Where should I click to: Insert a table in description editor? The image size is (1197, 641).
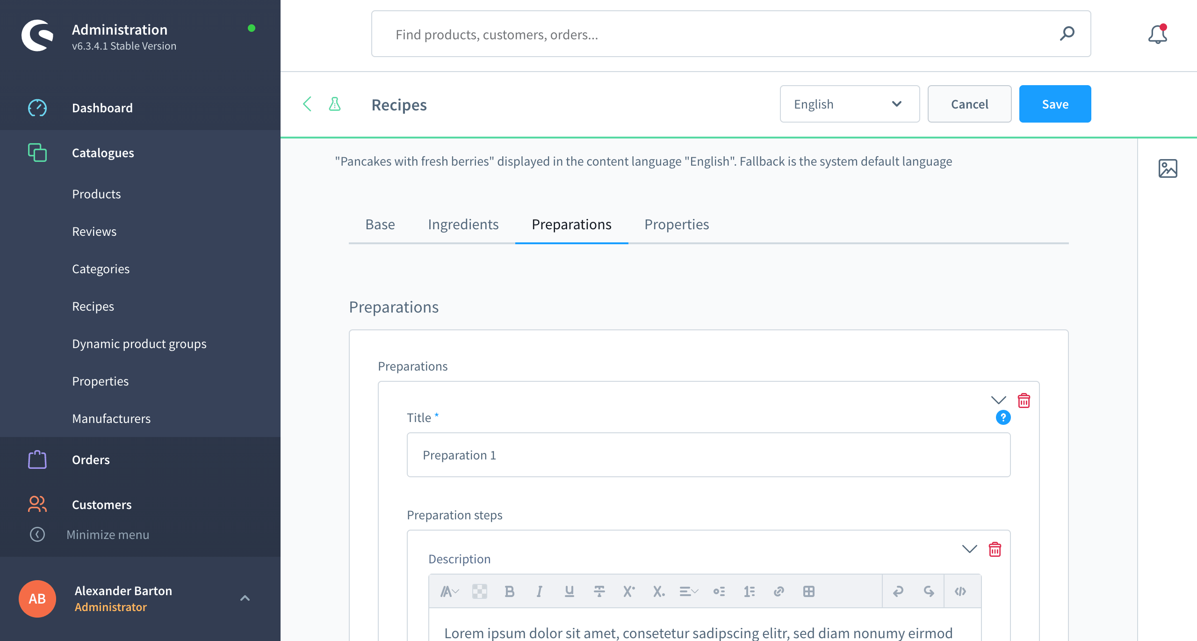(x=808, y=591)
